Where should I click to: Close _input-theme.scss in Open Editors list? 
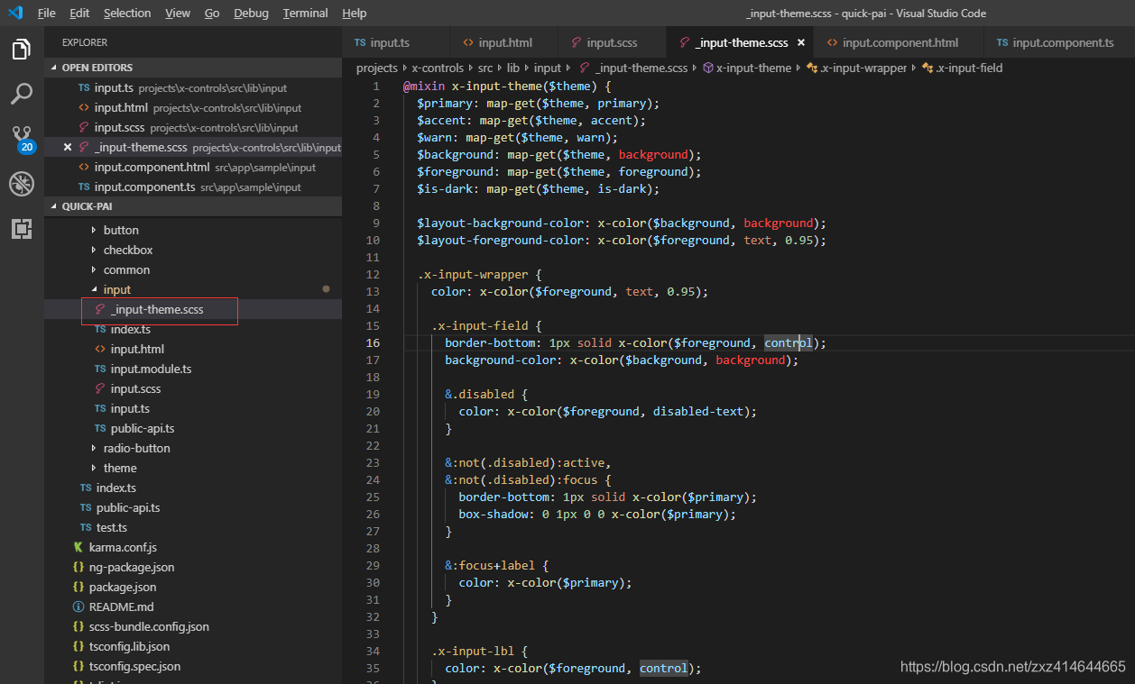[68, 147]
